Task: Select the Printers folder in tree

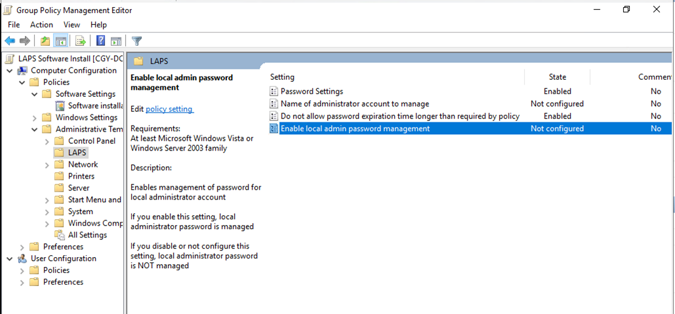Action: [81, 176]
